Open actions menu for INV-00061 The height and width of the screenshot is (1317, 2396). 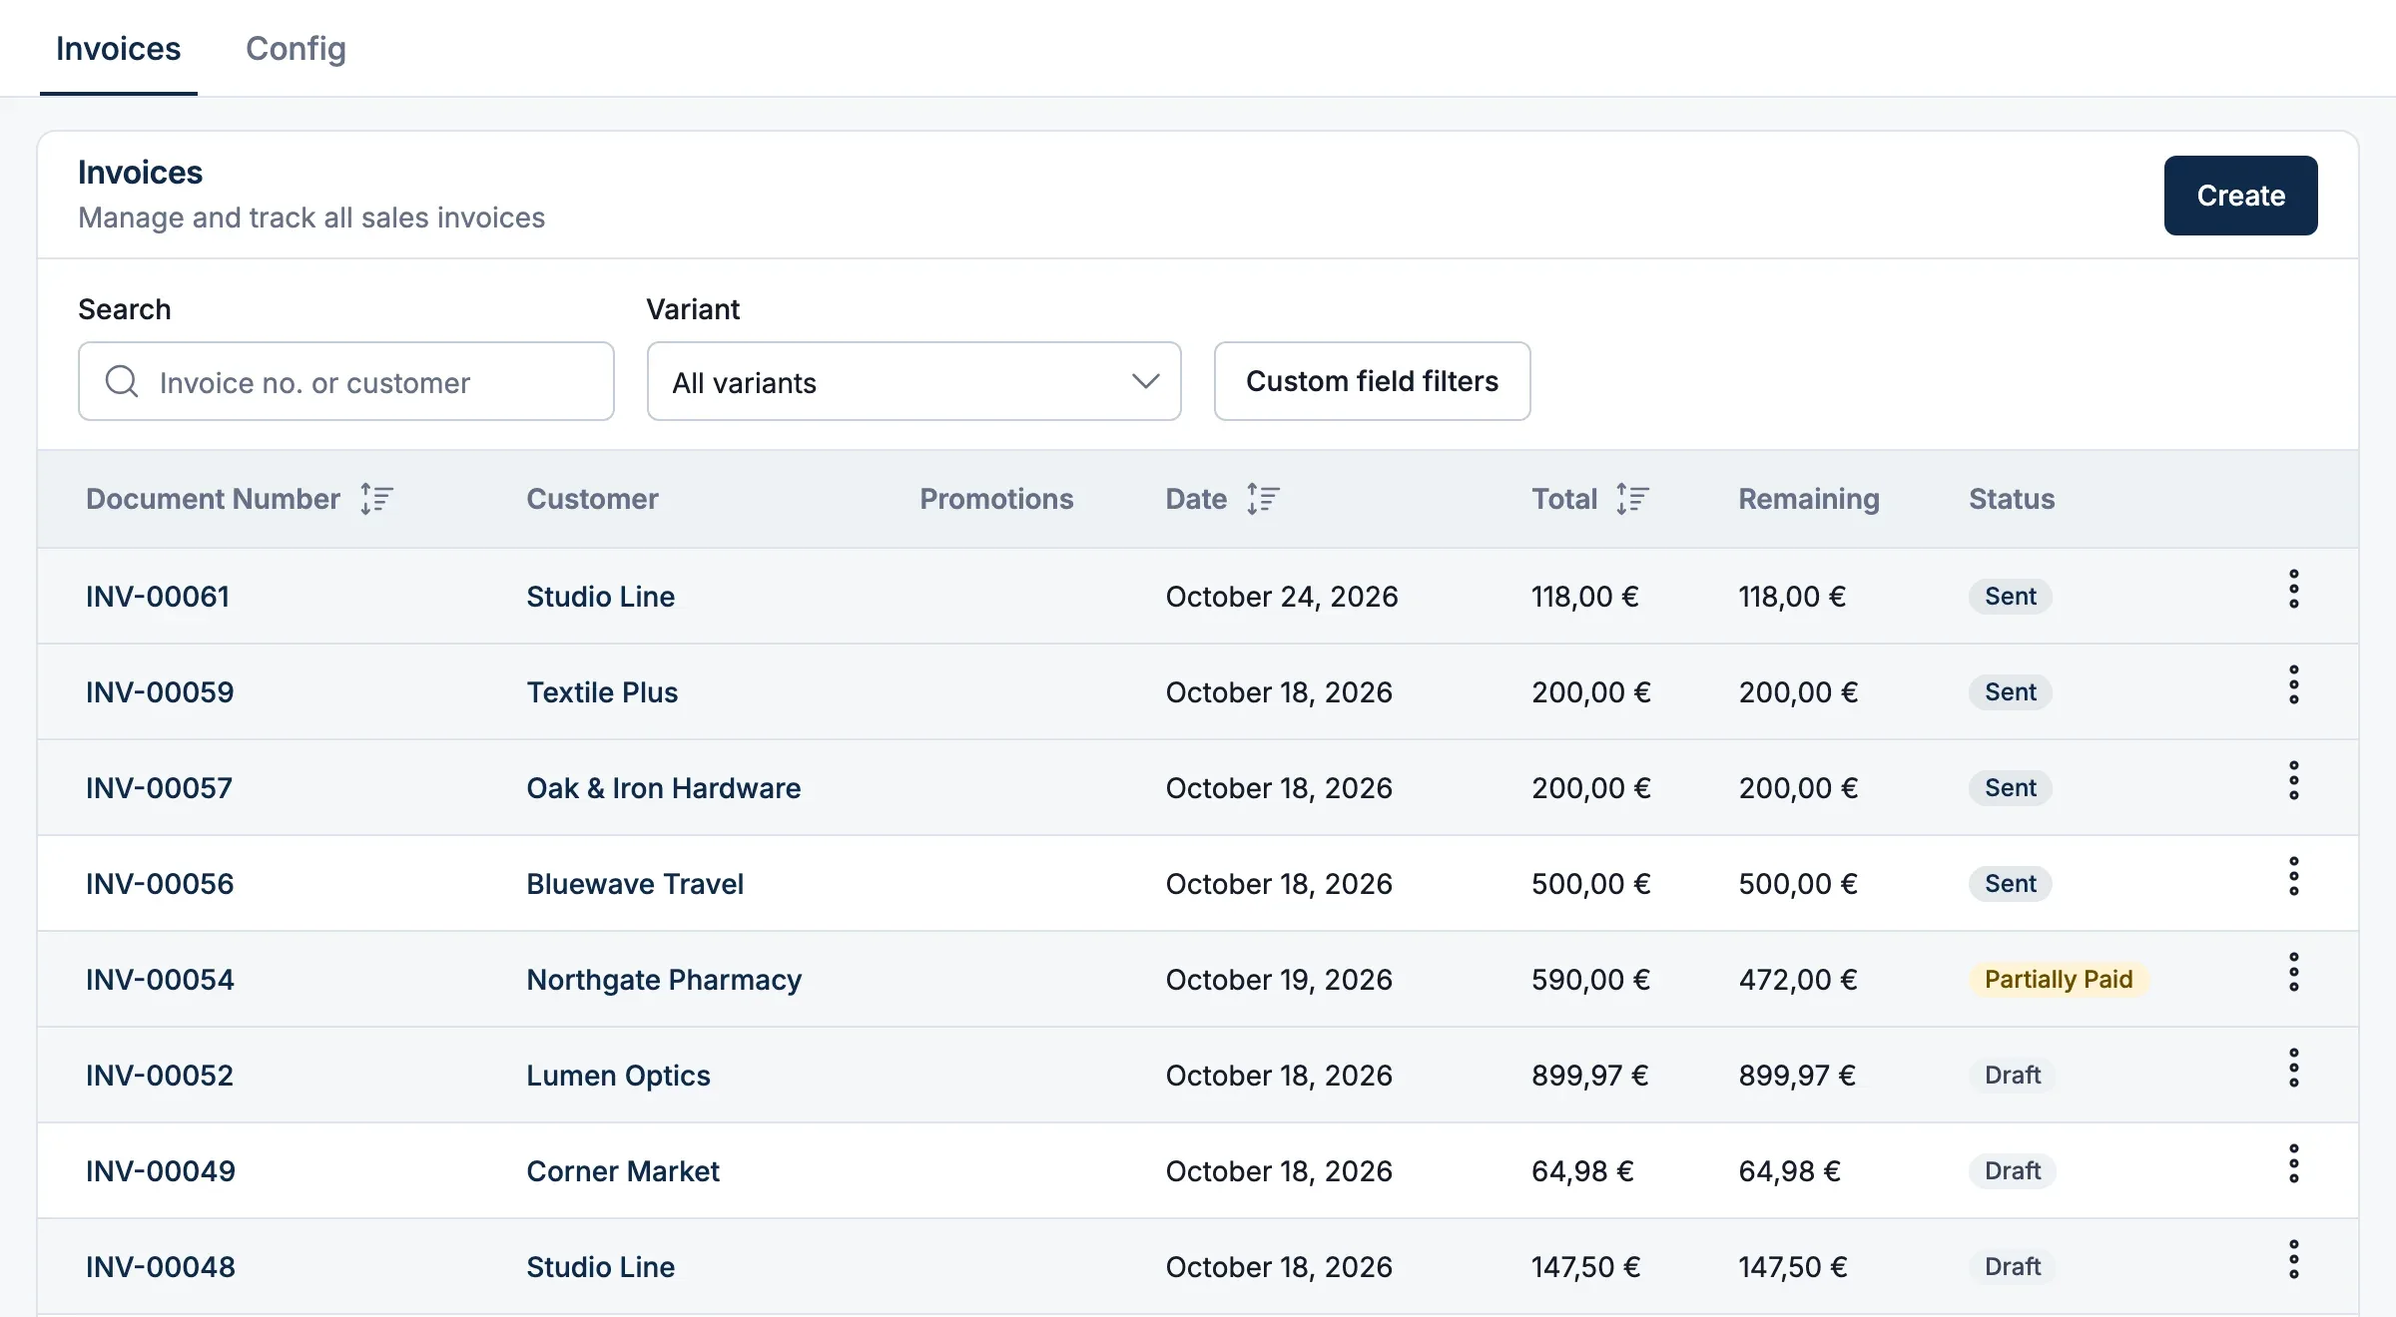point(2294,590)
